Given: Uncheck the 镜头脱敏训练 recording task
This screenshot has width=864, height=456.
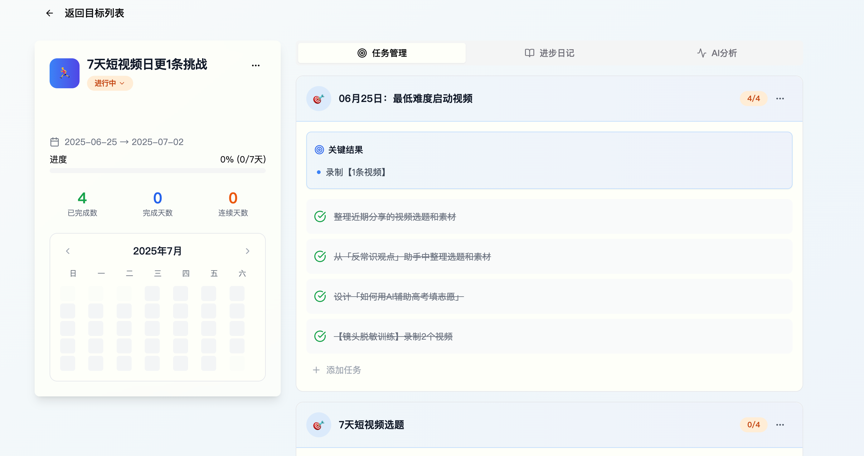Looking at the screenshot, I should click(x=320, y=336).
